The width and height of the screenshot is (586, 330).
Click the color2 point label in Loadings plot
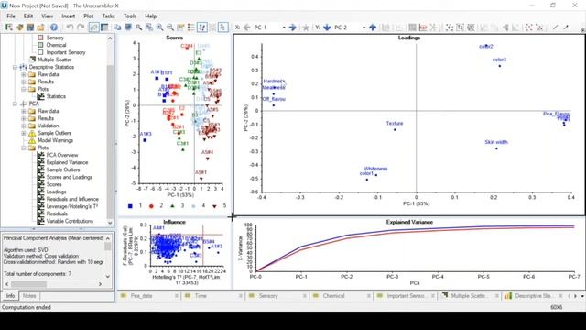click(x=486, y=47)
